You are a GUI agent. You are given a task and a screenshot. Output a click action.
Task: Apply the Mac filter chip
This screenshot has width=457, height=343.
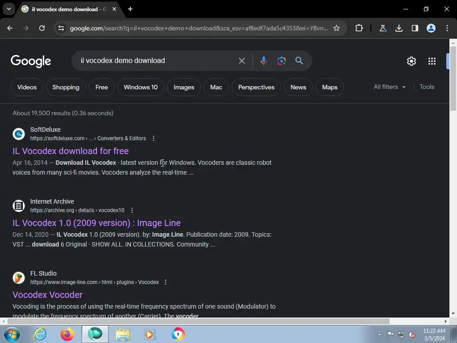[x=216, y=87]
